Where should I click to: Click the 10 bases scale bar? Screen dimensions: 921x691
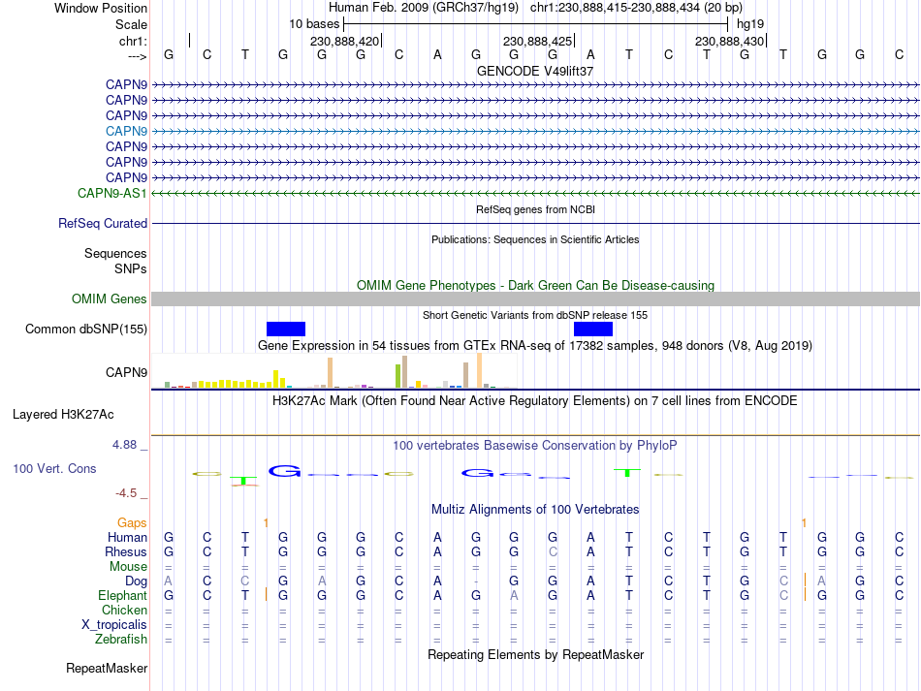pyautogui.click(x=536, y=24)
